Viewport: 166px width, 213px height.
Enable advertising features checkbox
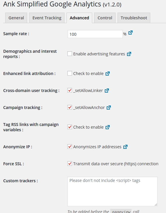pos(70,54)
